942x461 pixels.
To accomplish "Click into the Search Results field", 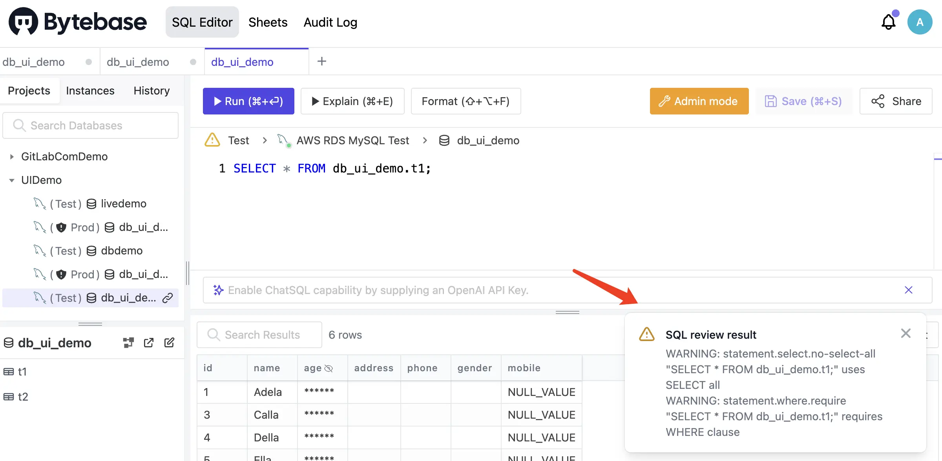I will click(x=259, y=335).
